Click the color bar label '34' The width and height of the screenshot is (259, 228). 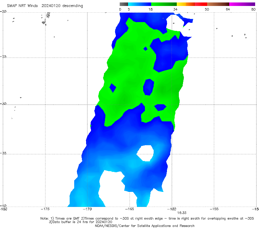coord(175,9)
